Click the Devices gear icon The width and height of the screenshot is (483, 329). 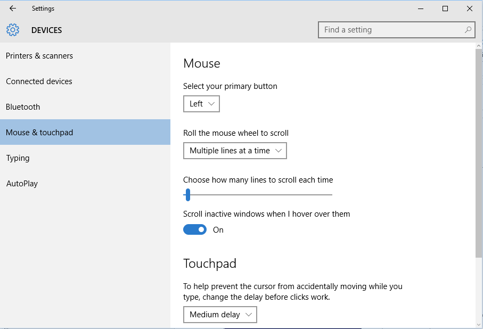[x=13, y=30]
